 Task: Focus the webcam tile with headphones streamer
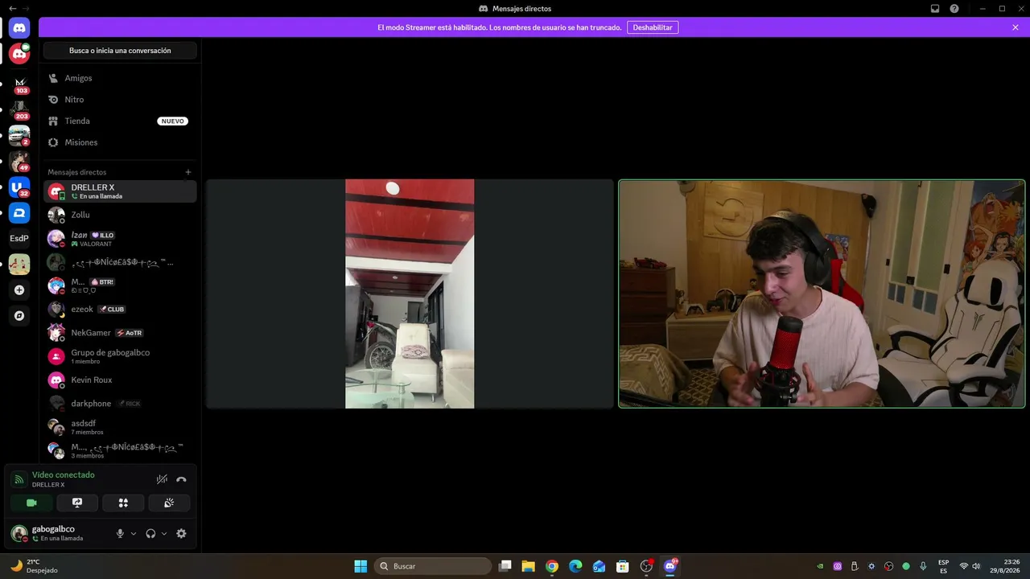[822, 294]
